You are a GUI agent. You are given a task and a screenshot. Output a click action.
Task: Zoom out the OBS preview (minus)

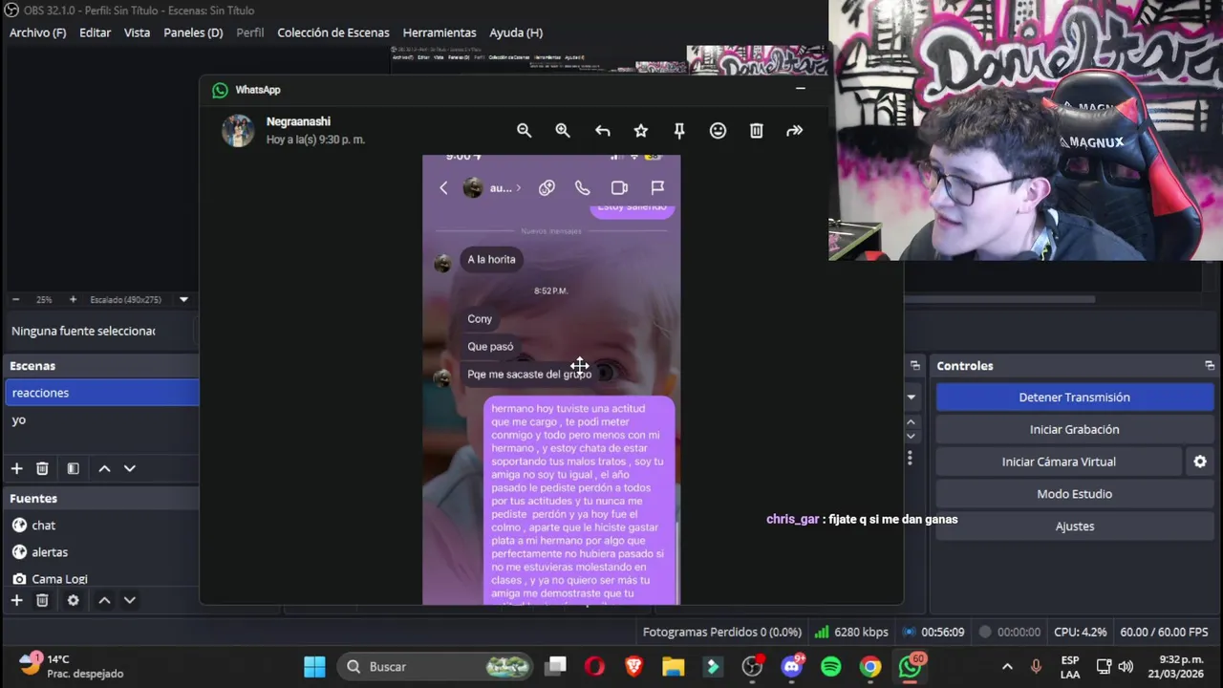pos(15,299)
